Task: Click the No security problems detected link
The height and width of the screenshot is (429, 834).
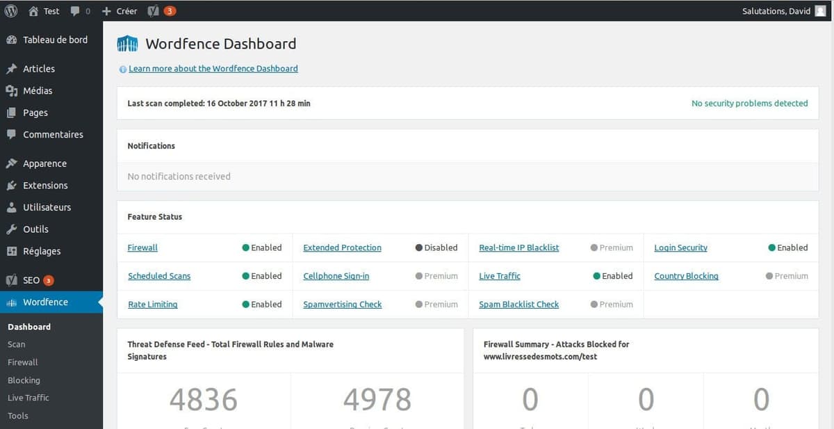Action: click(x=750, y=102)
